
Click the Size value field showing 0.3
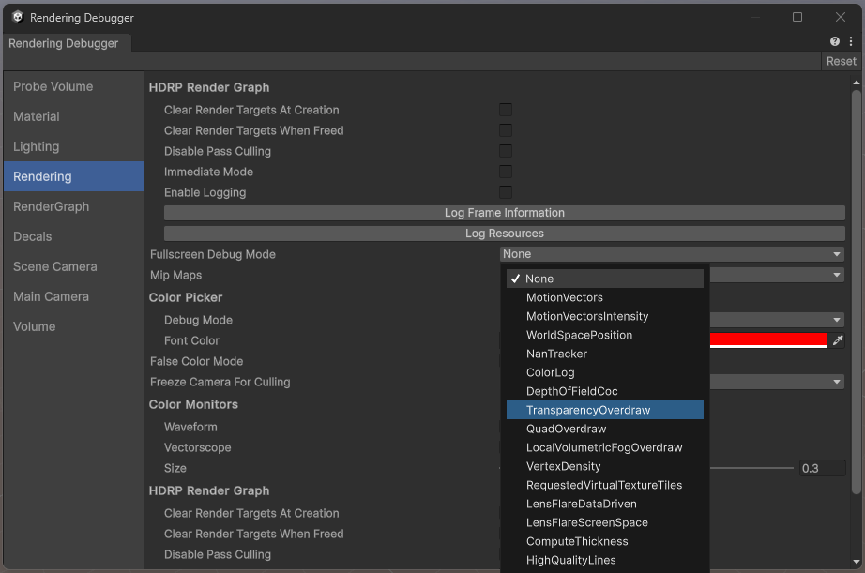pyautogui.click(x=822, y=468)
